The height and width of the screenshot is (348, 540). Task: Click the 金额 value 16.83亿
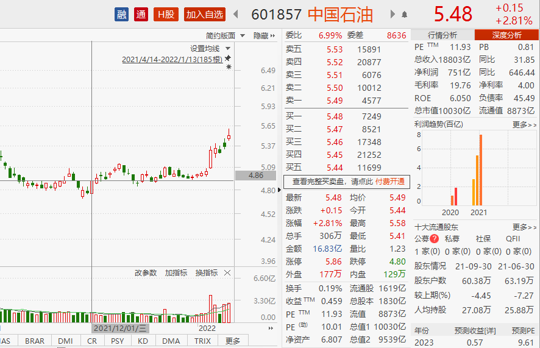click(327, 249)
